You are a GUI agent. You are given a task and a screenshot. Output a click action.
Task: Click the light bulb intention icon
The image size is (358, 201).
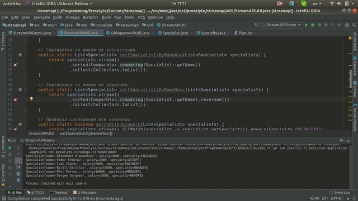tap(31, 98)
